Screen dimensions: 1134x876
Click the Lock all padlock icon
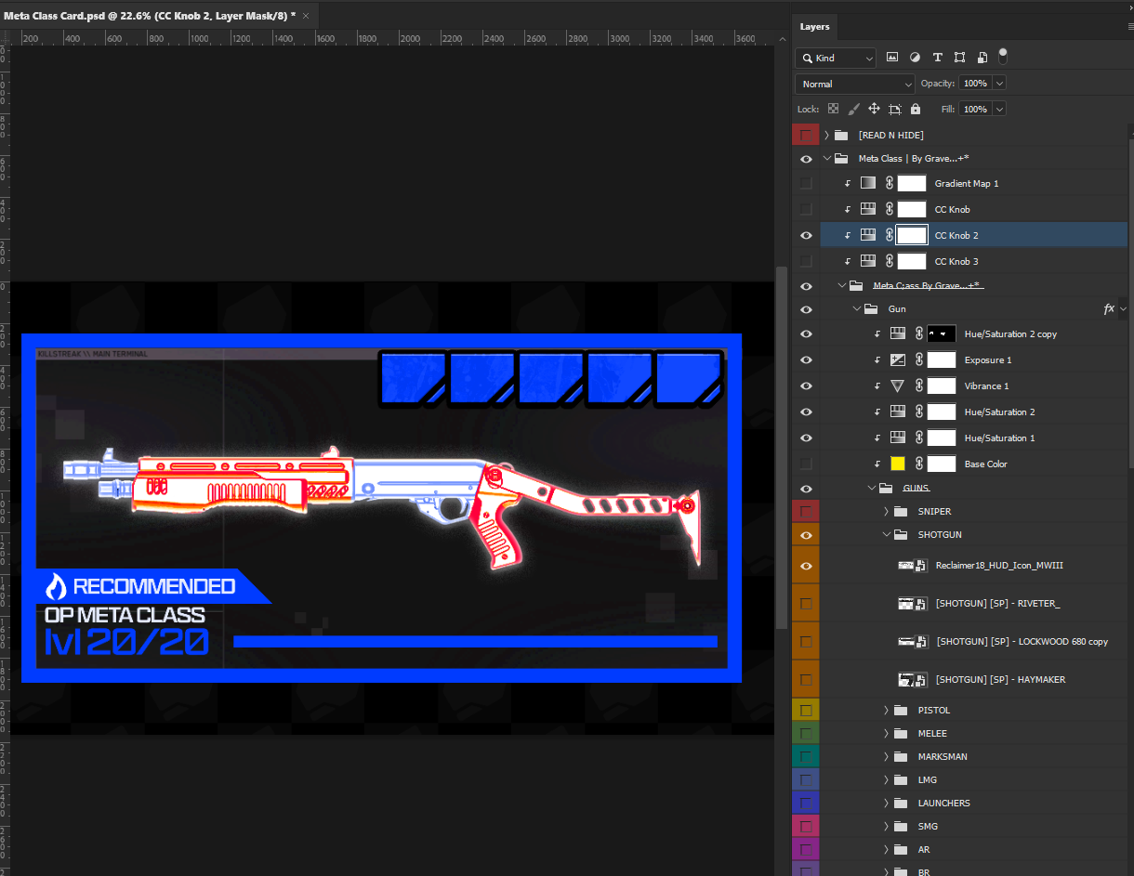(x=916, y=109)
